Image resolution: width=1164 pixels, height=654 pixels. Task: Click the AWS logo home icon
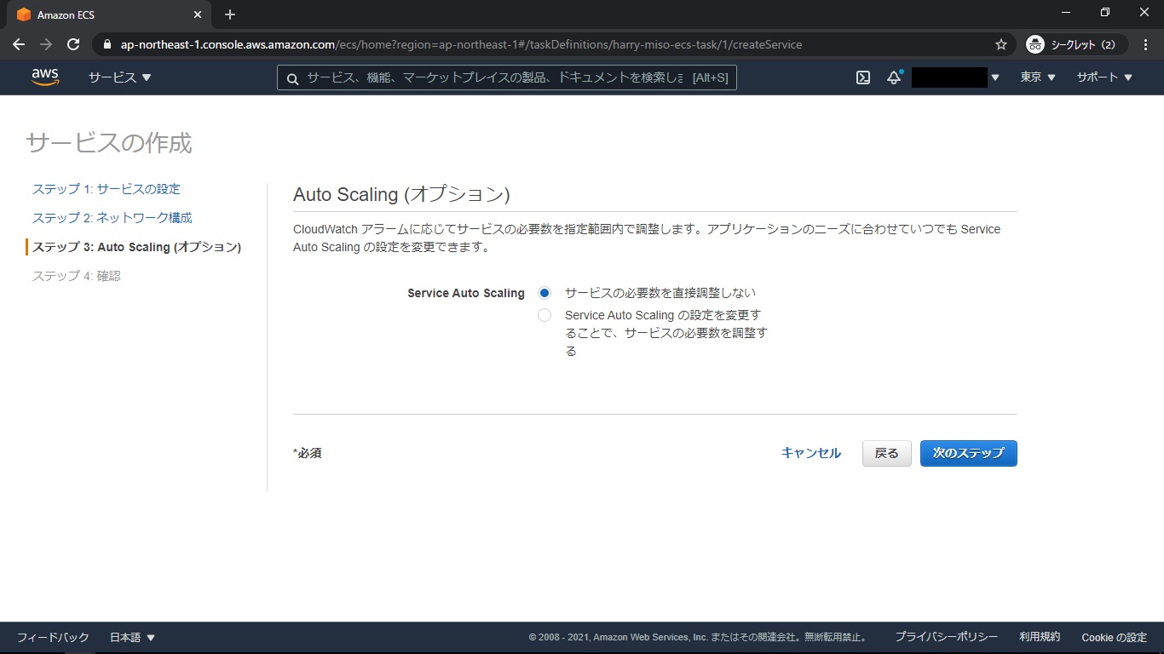[x=45, y=77]
